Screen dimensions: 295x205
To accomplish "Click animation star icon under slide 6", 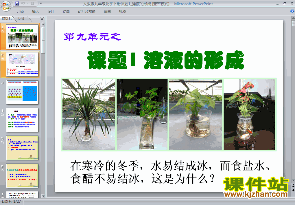I will 2,170.
